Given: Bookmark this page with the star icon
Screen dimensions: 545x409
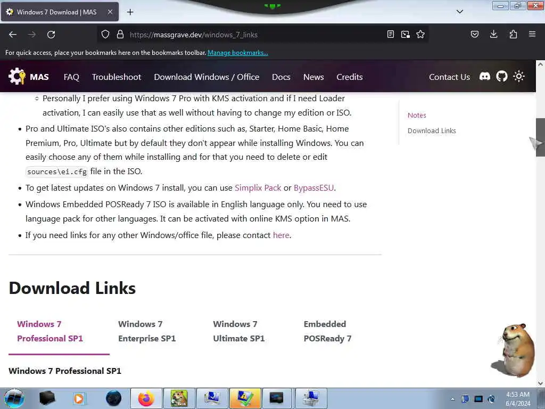Looking at the screenshot, I should [x=420, y=35].
